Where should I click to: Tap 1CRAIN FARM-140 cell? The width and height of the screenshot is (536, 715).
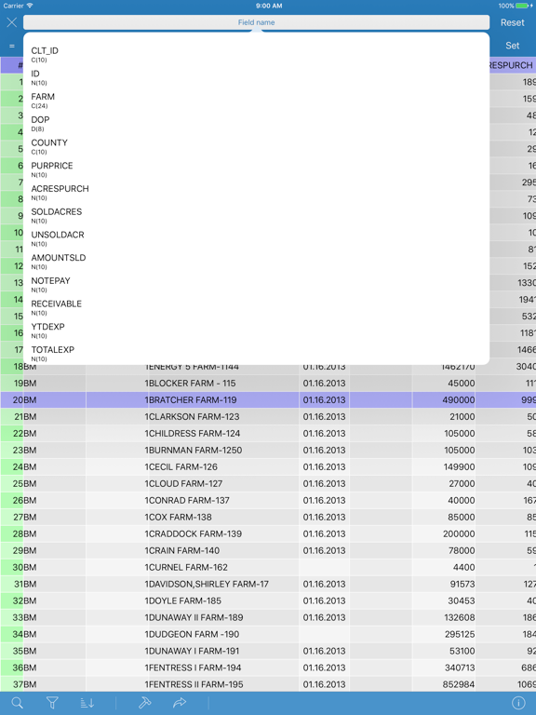click(x=221, y=550)
